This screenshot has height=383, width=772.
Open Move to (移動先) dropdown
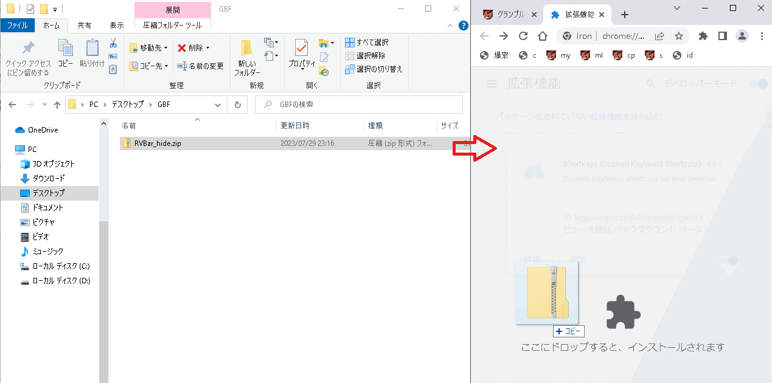[x=148, y=47]
